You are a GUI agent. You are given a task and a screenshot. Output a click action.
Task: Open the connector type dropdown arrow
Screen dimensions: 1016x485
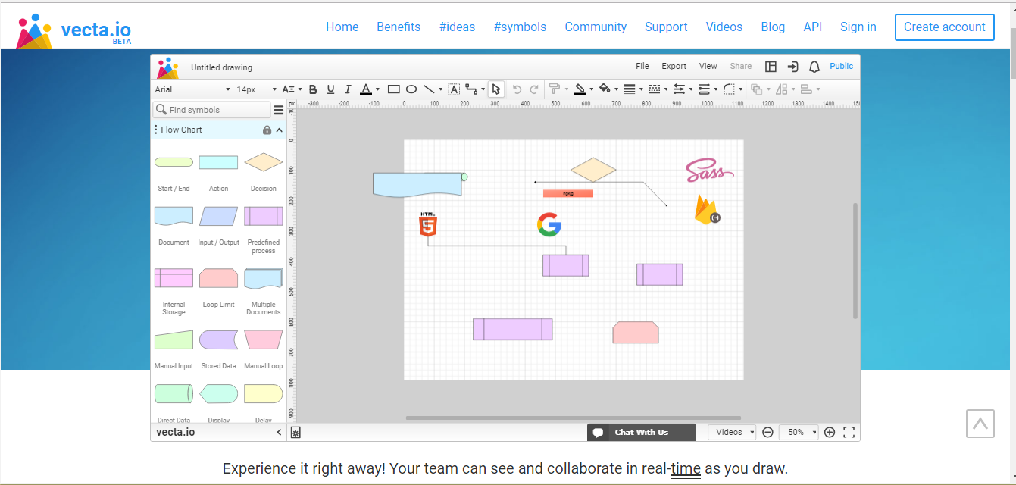point(483,90)
